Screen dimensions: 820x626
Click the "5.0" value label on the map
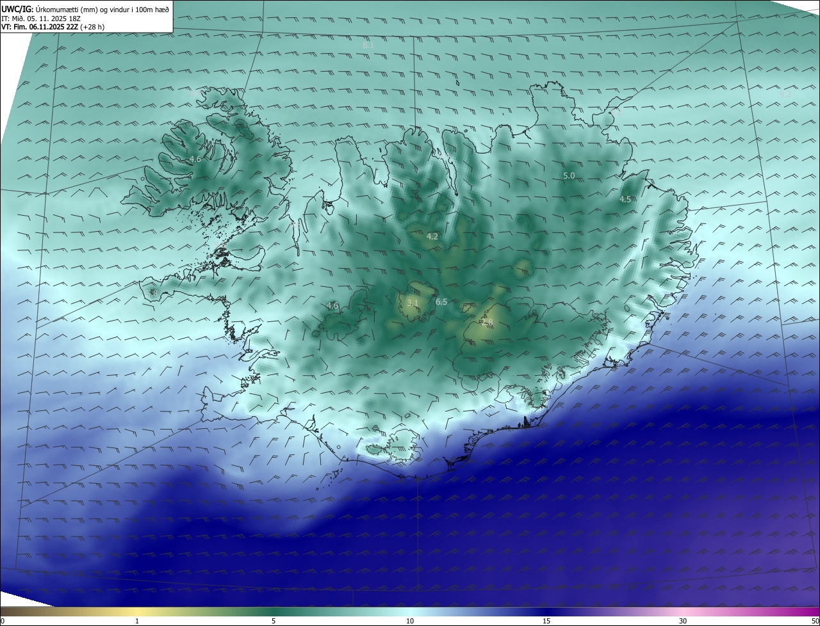click(569, 175)
